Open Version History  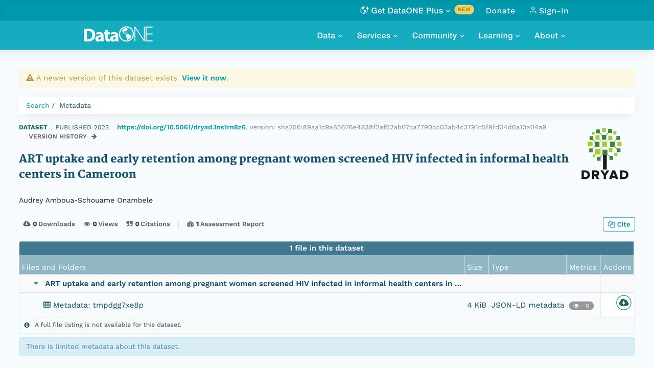tap(62, 136)
